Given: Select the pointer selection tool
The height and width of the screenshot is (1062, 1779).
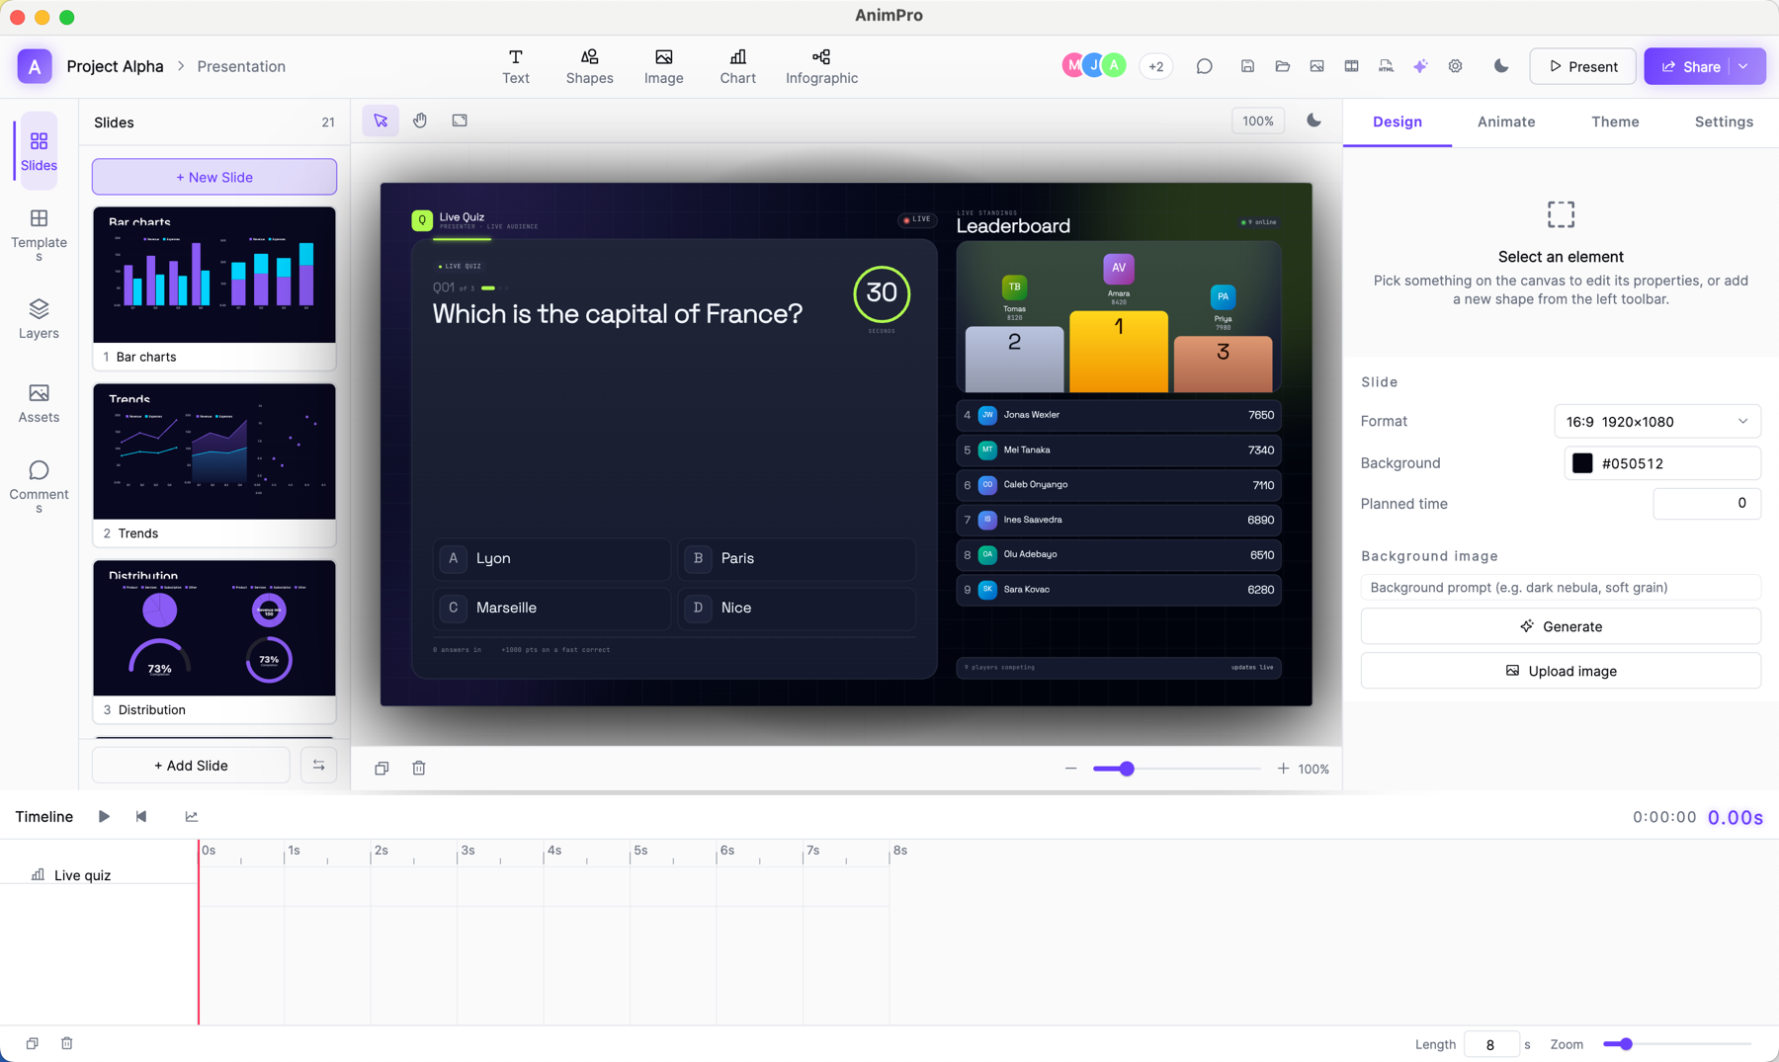Looking at the screenshot, I should click(x=381, y=121).
